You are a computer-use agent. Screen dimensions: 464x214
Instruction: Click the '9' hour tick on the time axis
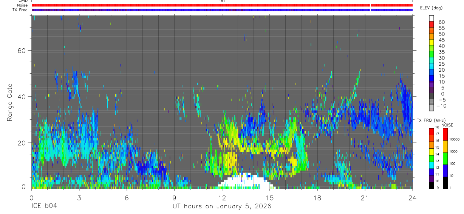(175, 198)
